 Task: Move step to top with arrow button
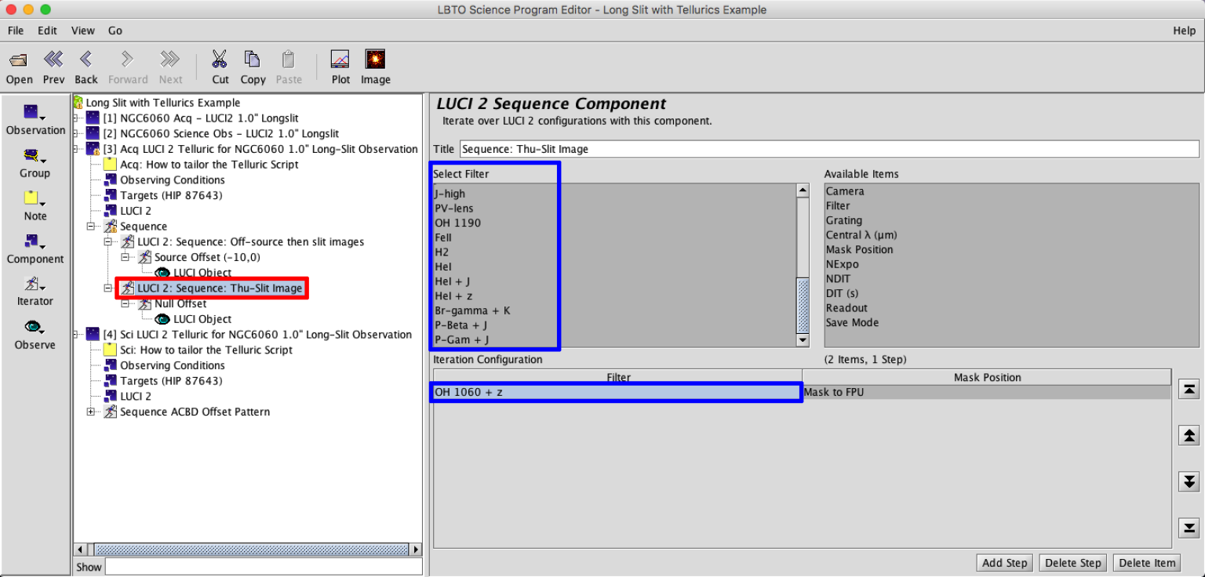click(x=1189, y=390)
